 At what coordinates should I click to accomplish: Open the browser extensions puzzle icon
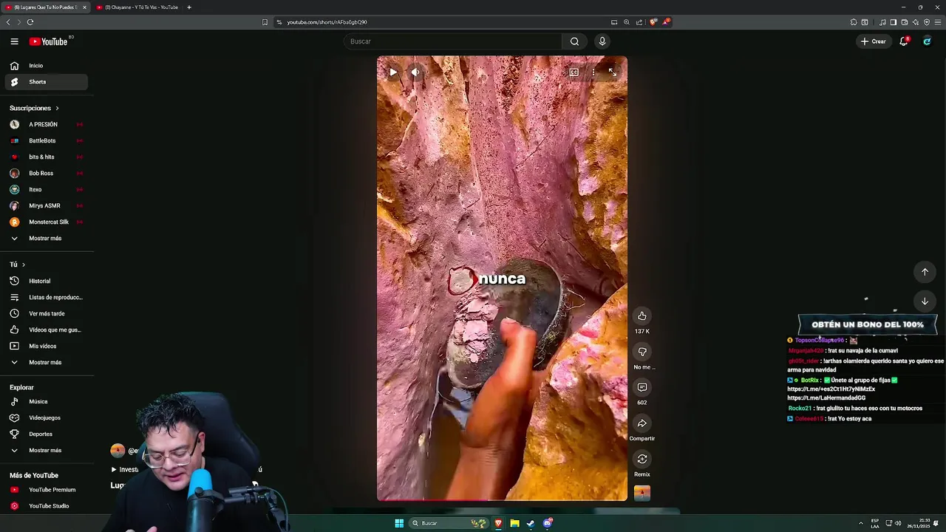click(x=854, y=22)
